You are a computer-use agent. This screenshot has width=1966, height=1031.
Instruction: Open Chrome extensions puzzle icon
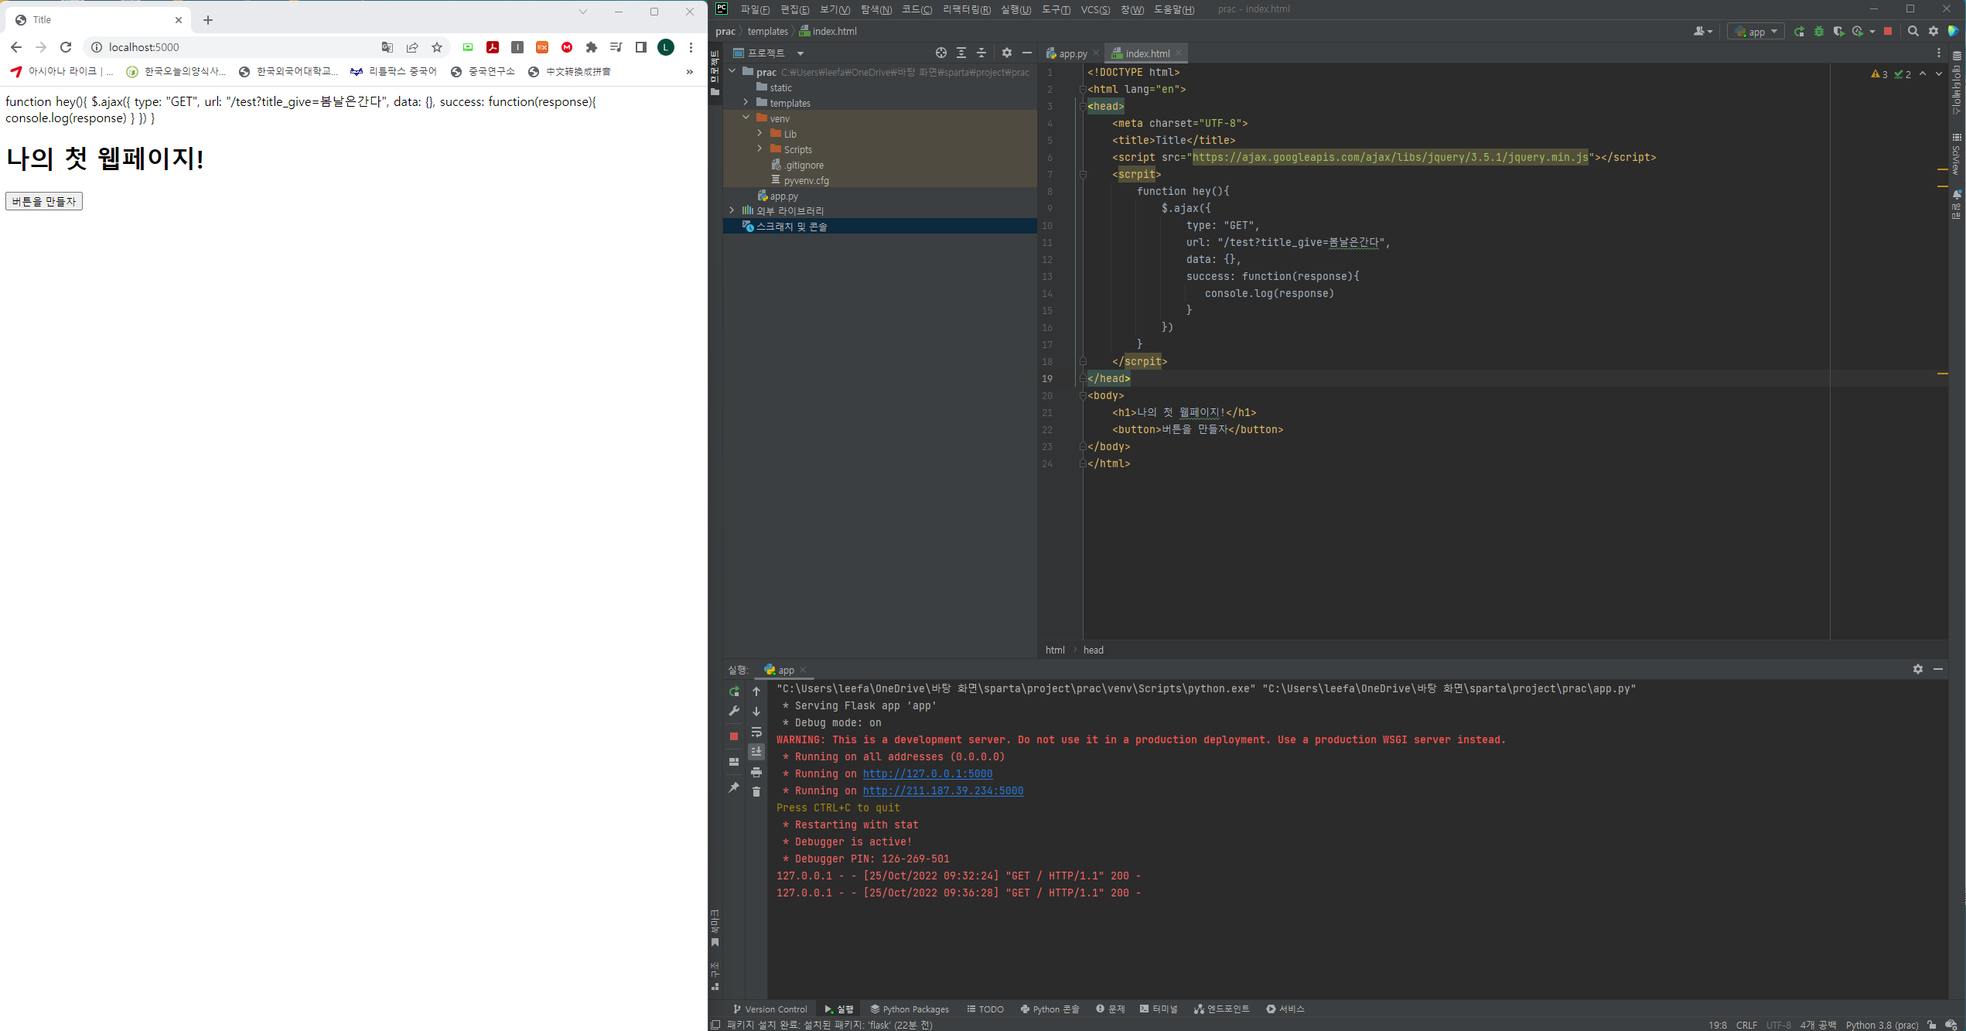(592, 47)
